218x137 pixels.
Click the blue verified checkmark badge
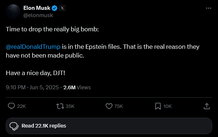(x=54, y=8)
